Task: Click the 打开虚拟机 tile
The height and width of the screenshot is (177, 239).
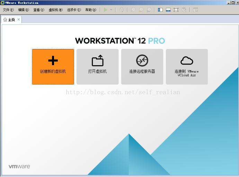Action: tap(98, 67)
